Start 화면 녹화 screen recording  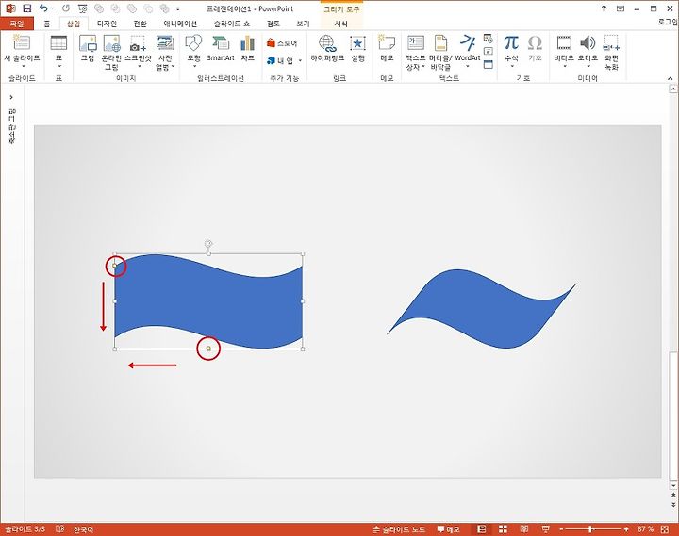(611, 52)
